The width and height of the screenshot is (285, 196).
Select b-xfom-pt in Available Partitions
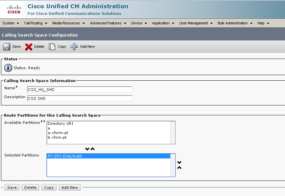click(109, 137)
